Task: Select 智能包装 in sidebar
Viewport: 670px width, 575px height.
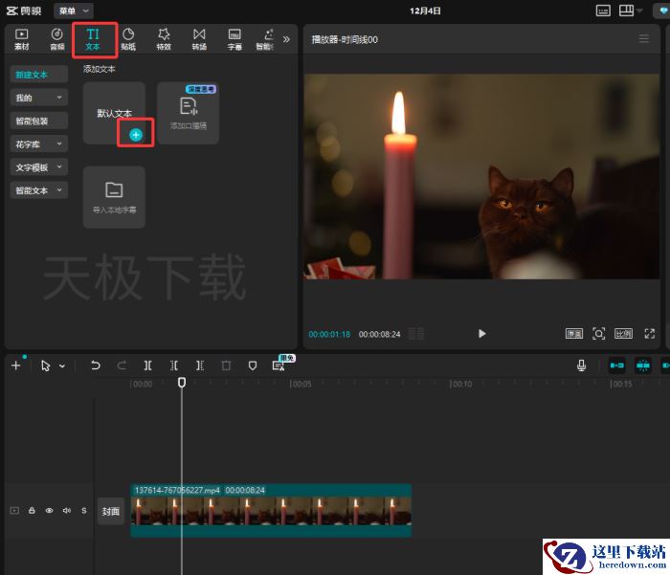Action: (38, 121)
